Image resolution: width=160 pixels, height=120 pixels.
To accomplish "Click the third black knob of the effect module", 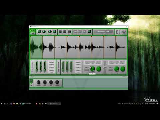I will point(51,82).
